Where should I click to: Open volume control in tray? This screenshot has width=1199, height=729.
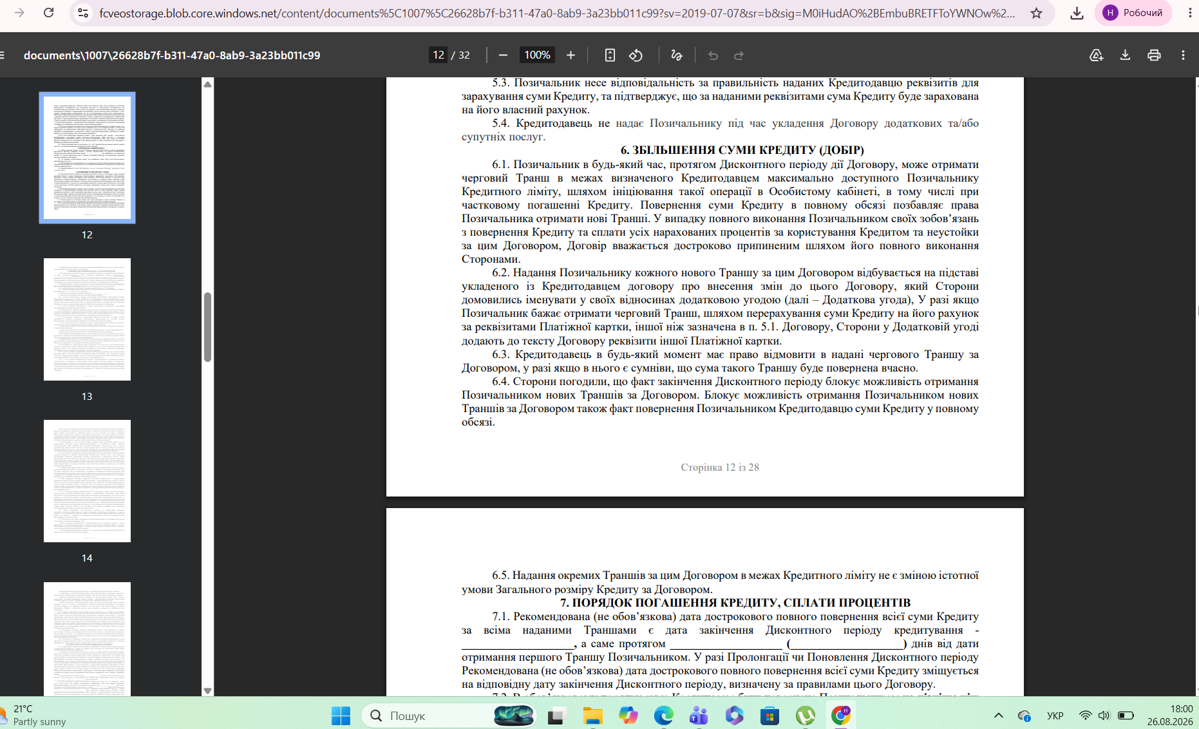[x=1104, y=715]
